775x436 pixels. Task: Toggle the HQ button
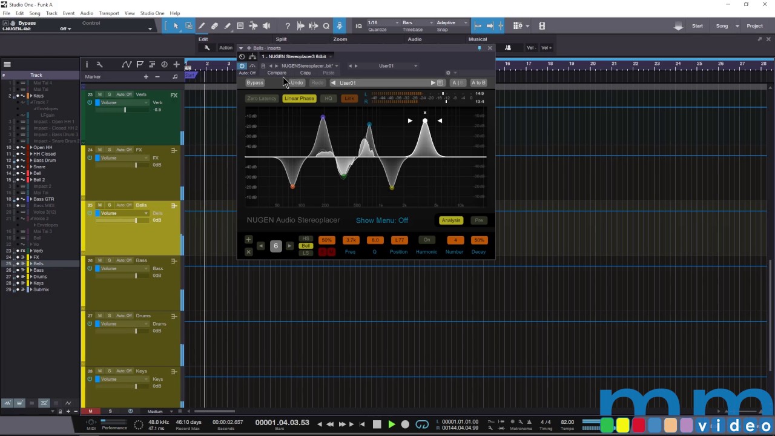(x=328, y=99)
